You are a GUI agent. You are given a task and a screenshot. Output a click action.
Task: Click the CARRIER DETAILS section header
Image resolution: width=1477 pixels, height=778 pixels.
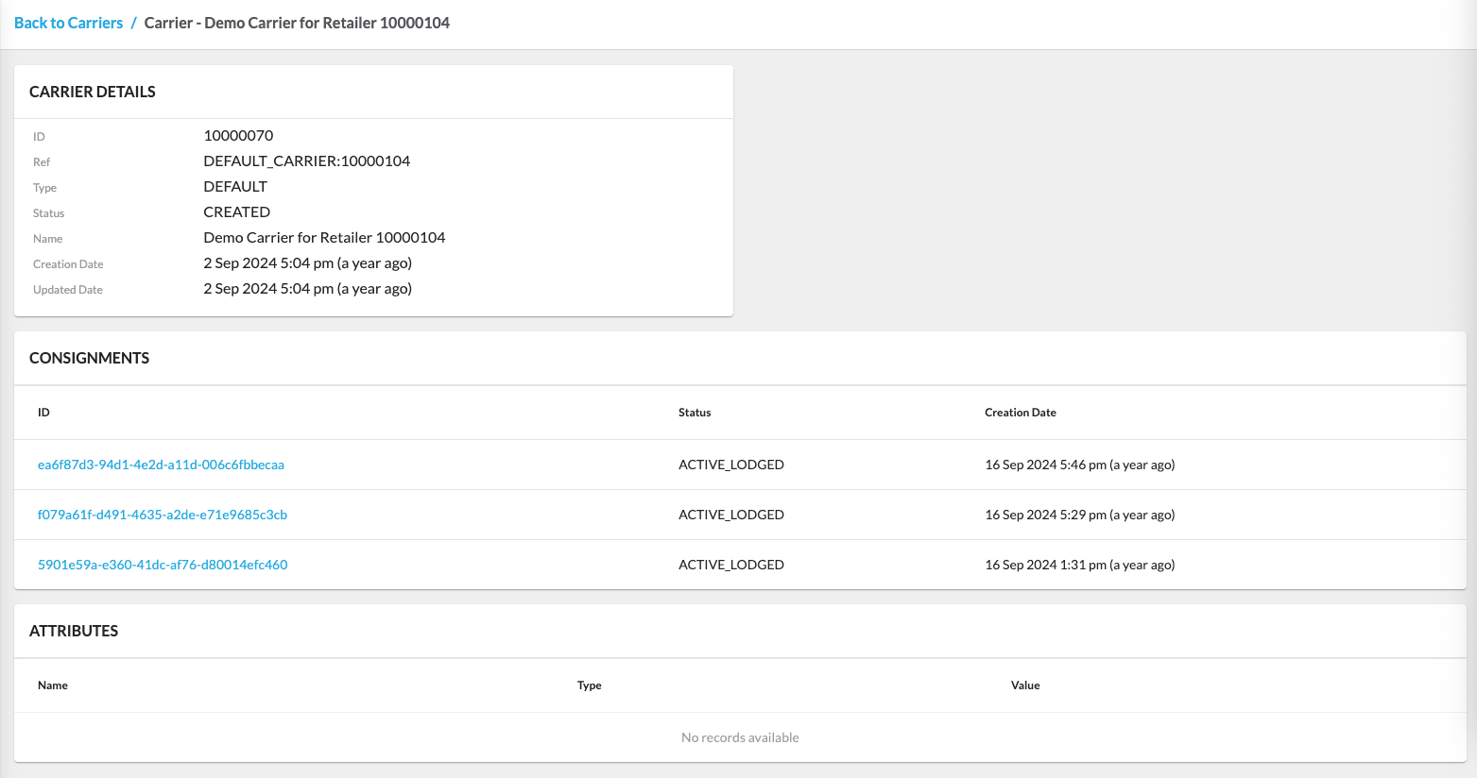pos(92,92)
